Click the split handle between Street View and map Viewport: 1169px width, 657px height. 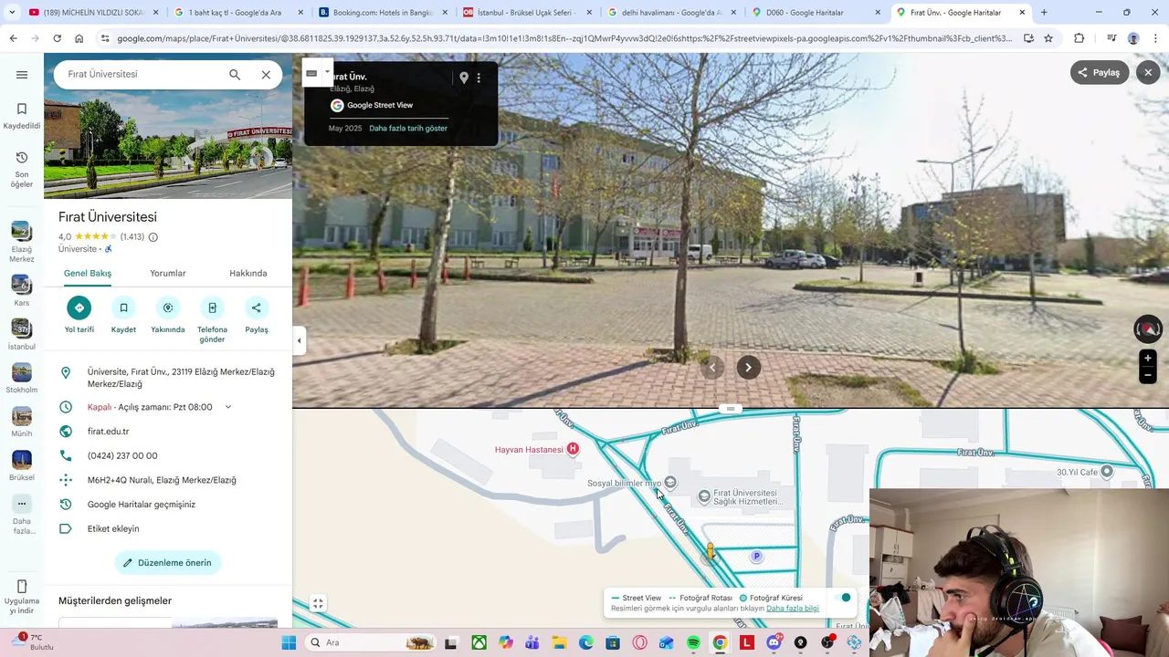(731, 409)
